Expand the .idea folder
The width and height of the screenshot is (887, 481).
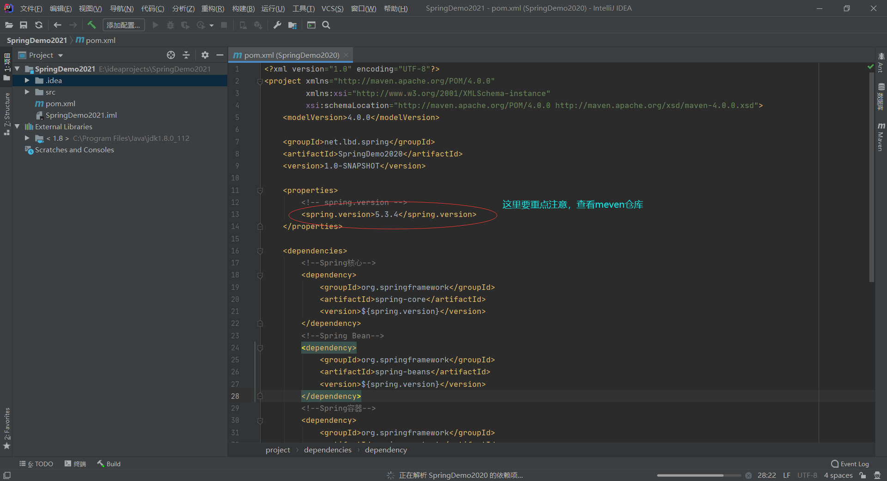(27, 80)
